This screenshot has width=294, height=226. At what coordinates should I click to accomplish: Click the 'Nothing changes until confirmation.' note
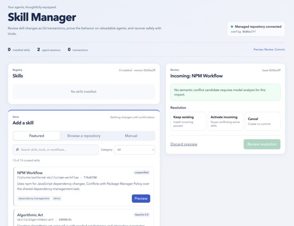pos(133,117)
